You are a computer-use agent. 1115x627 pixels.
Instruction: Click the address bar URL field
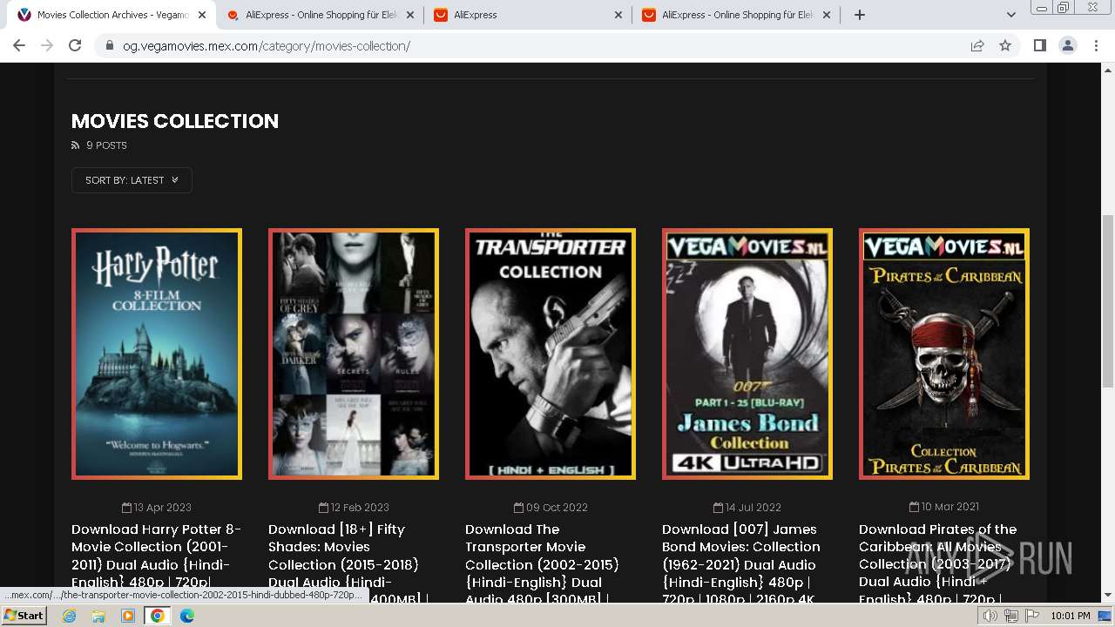click(540, 45)
